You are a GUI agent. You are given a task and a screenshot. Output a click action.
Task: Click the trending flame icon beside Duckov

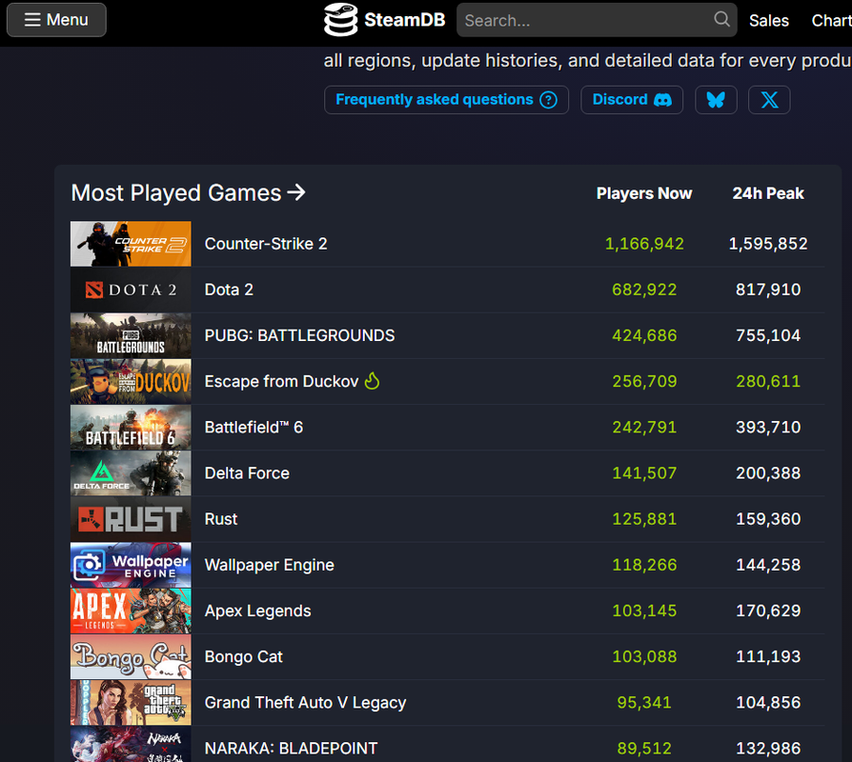[373, 381]
